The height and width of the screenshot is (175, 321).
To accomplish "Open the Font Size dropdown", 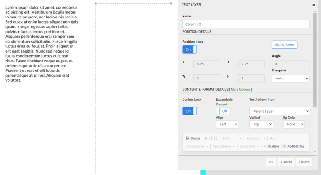I will click(256, 138).
